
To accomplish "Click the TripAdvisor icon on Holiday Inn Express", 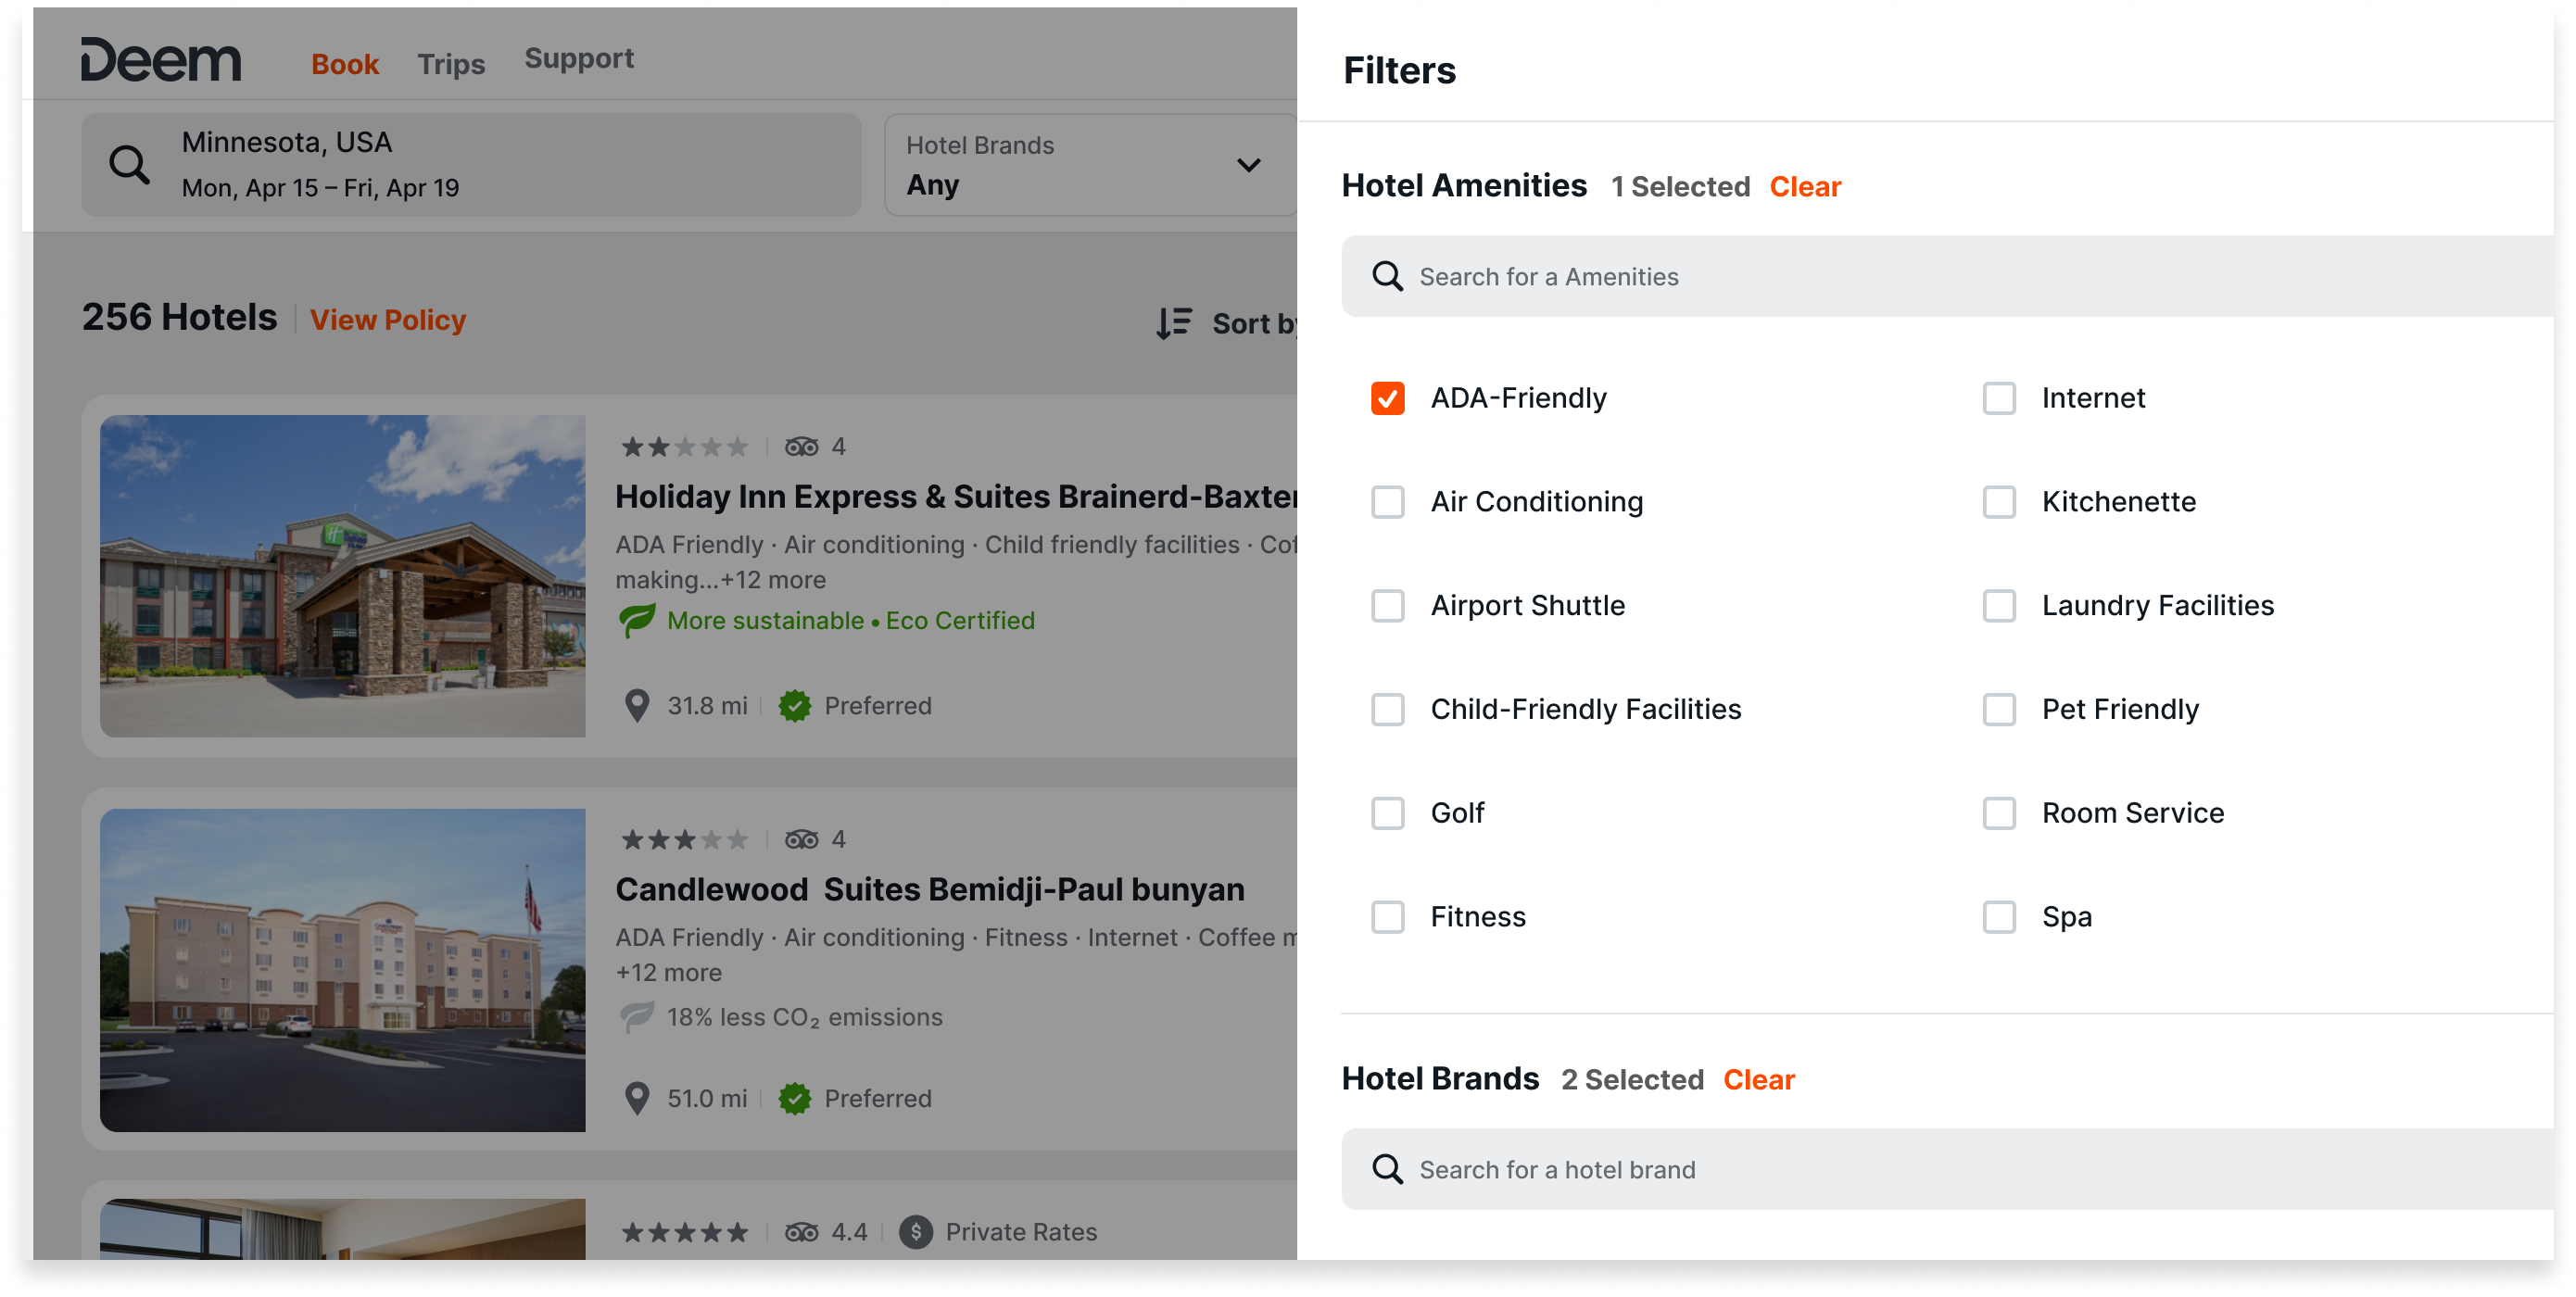I will 801,447.
